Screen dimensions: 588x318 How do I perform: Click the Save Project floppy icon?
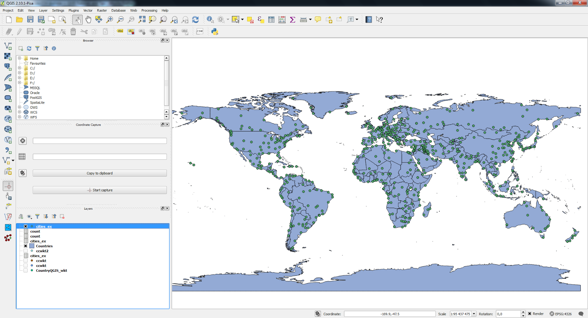(x=31, y=19)
